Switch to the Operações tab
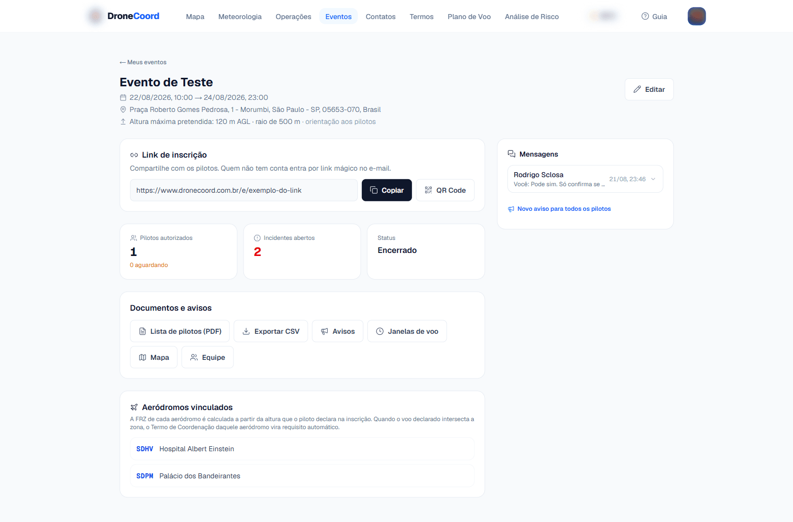The height and width of the screenshot is (522, 793). coord(293,17)
